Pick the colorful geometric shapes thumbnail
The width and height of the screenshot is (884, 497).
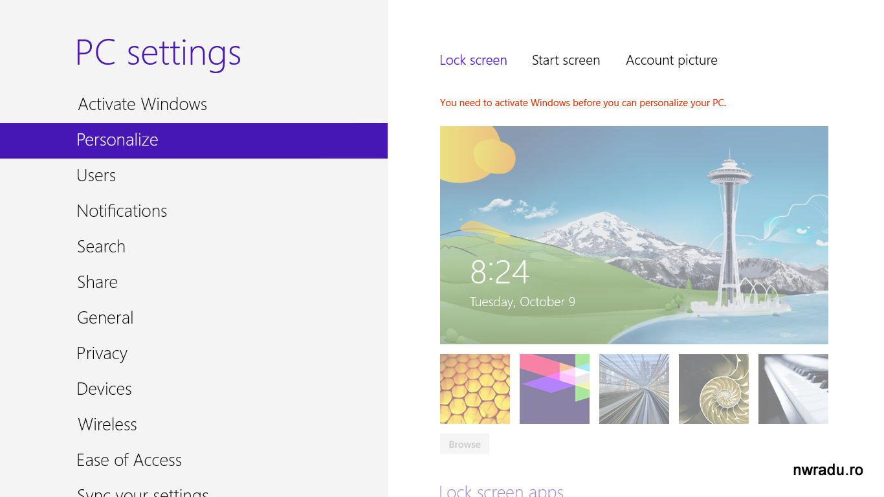555,389
